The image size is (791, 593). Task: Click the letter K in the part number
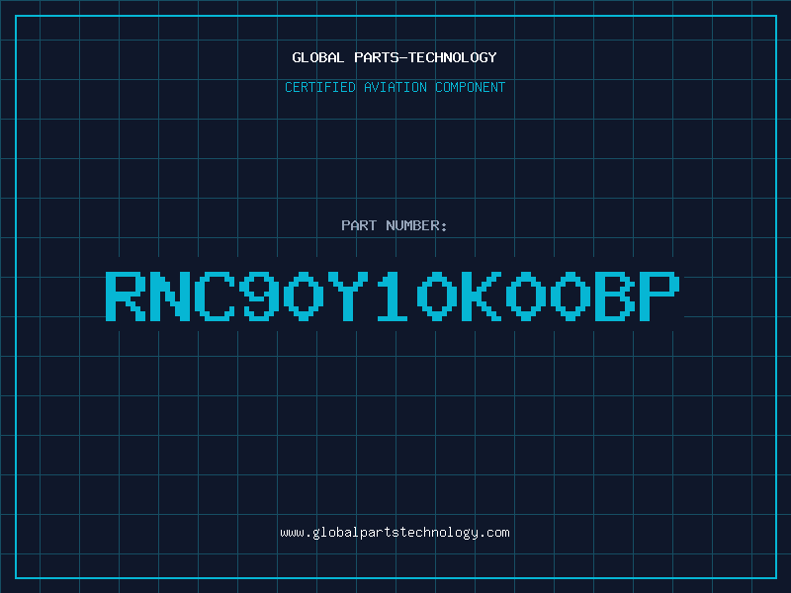click(482, 296)
